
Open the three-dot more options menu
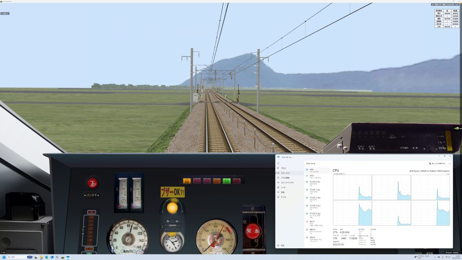point(449,163)
